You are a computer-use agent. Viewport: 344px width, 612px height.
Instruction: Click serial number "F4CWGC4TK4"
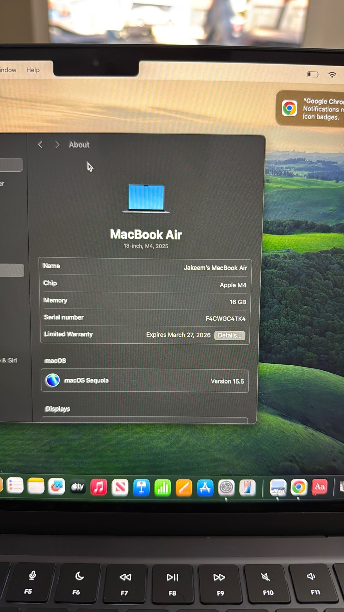click(x=226, y=318)
